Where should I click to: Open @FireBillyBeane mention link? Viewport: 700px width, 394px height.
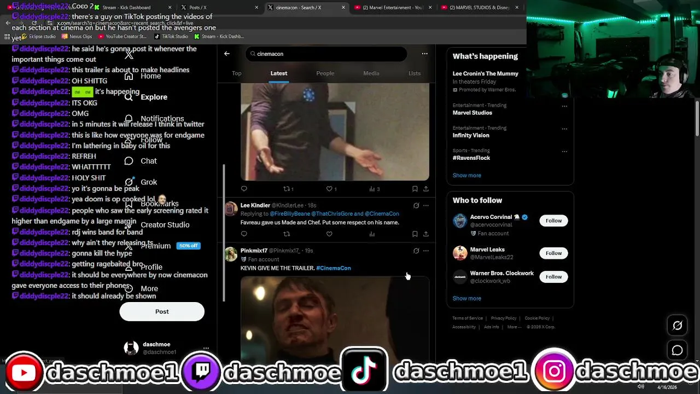tap(290, 214)
